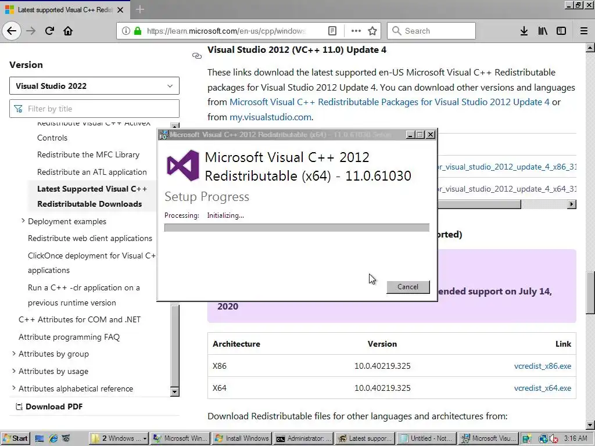Click the 10.0.40219.325 version in X86 row
Screen dimensions: 595x446
pos(382,366)
